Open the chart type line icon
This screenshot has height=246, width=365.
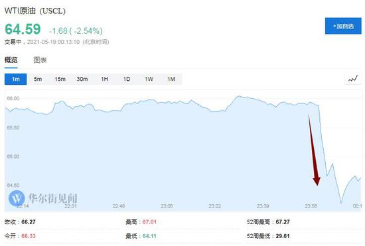click(x=353, y=79)
